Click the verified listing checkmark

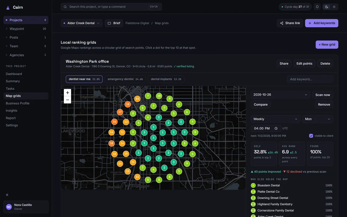pos(175,66)
